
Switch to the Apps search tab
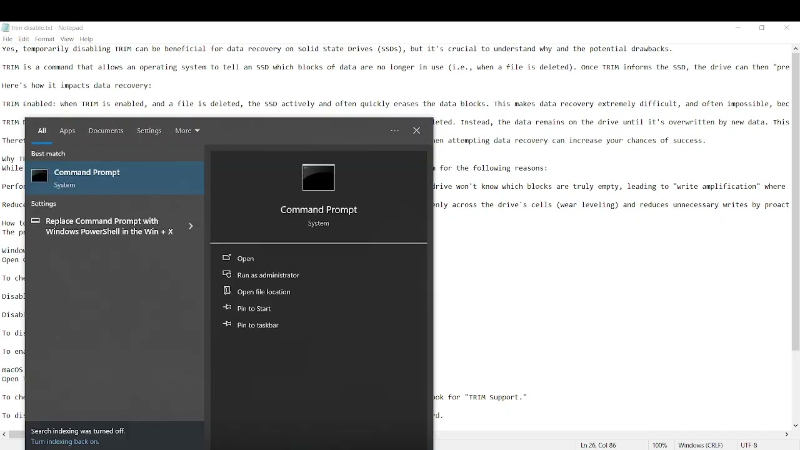tap(67, 131)
